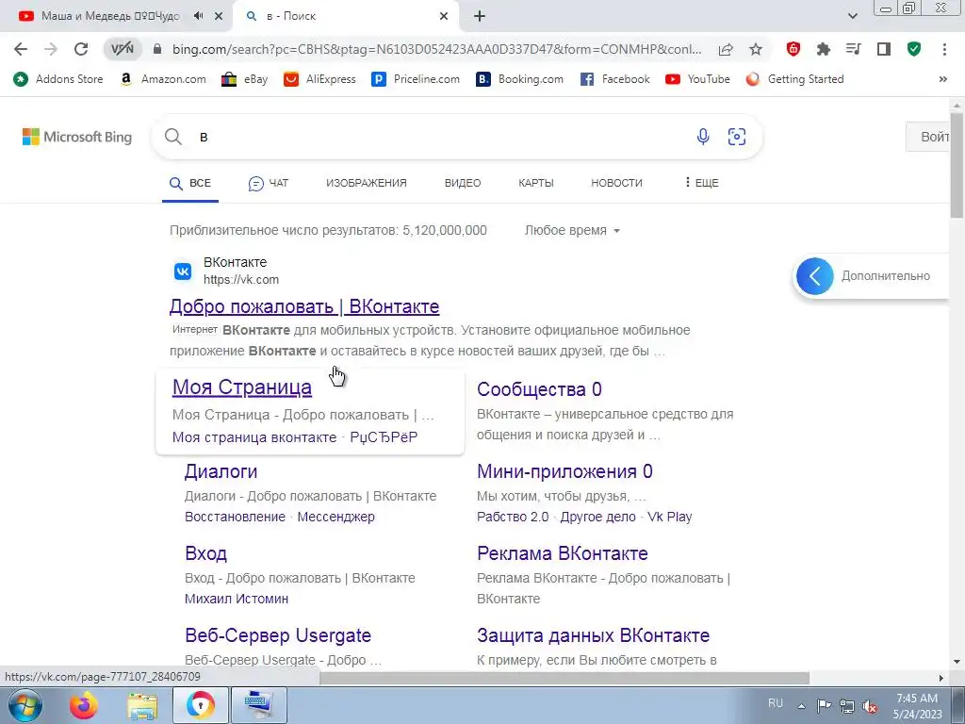Open the extensions puzzle icon
The image size is (965, 724).
pos(824,49)
